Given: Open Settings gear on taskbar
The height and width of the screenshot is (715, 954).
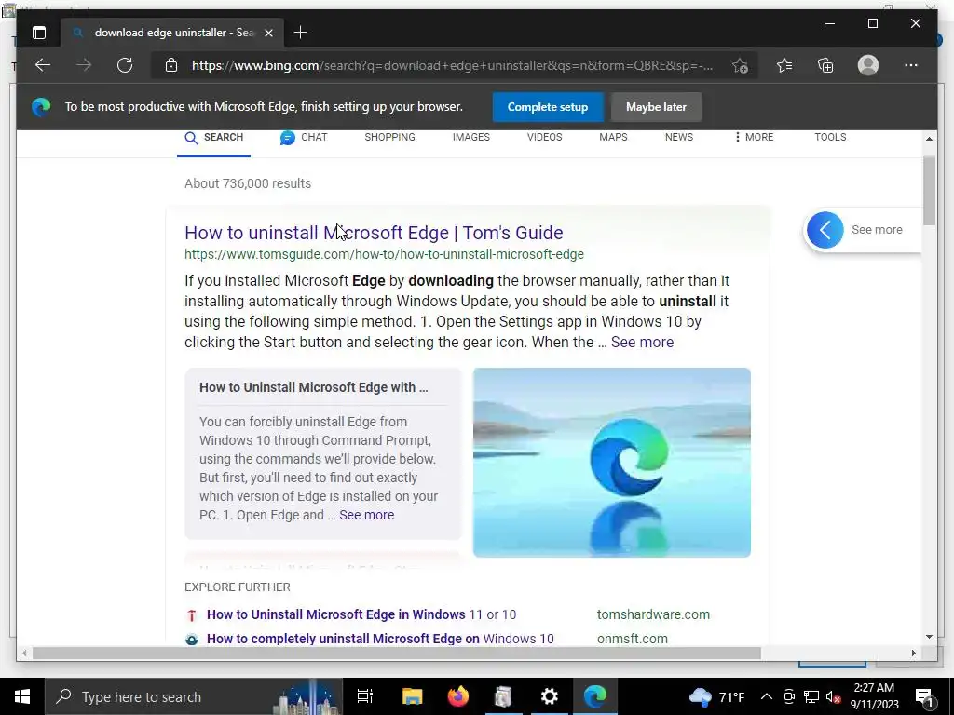Looking at the screenshot, I should point(550,696).
